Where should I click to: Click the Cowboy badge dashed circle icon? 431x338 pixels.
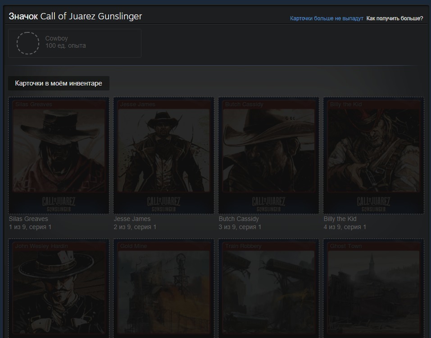(x=28, y=43)
